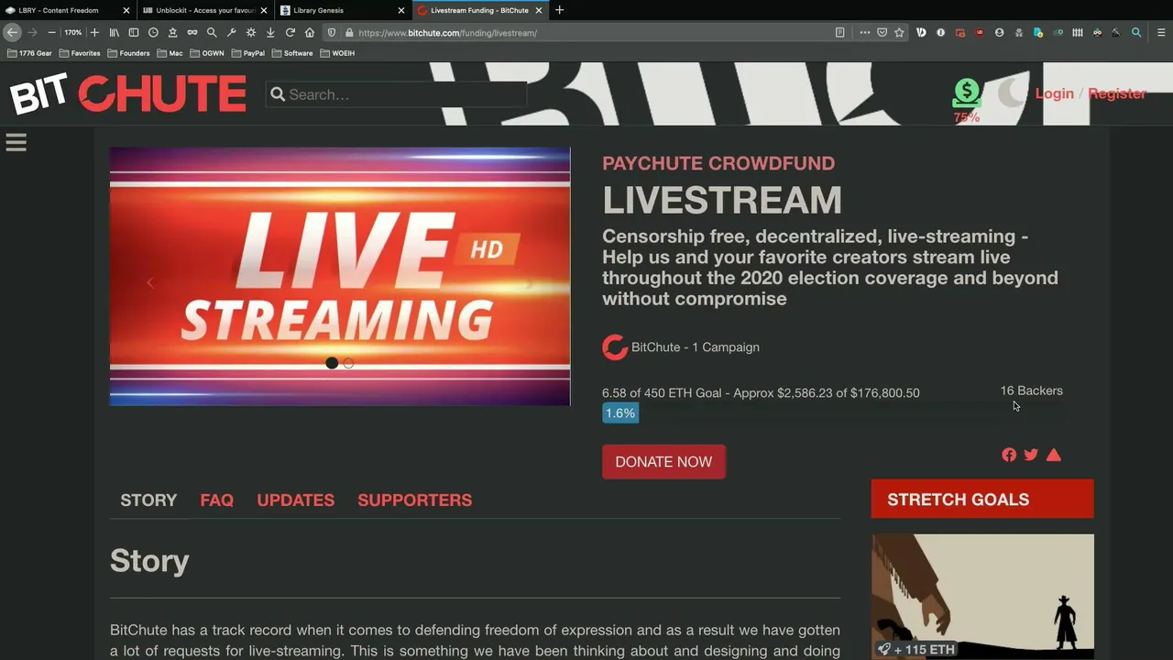Switch to the LBRY - Content Freedom tab
The image size is (1173, 660).
(67, 10)
